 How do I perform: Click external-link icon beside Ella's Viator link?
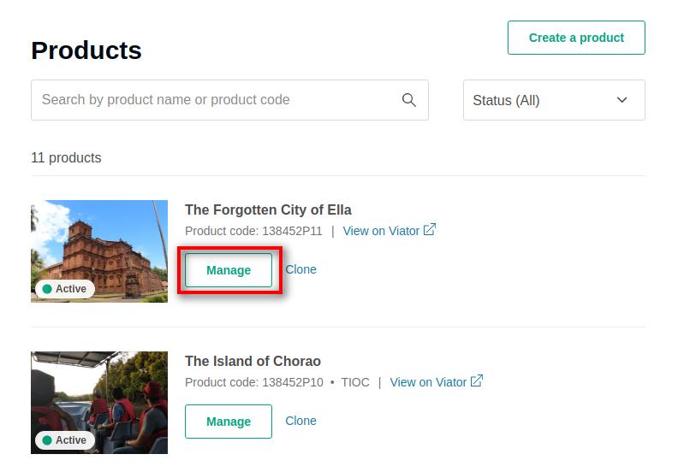tap(430, 230)
